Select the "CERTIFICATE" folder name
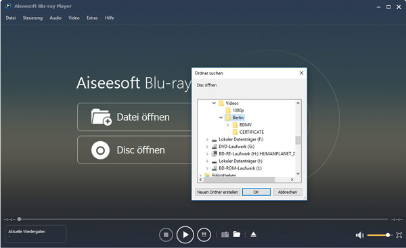The image size is (406, 248). (x=252, y=132)
